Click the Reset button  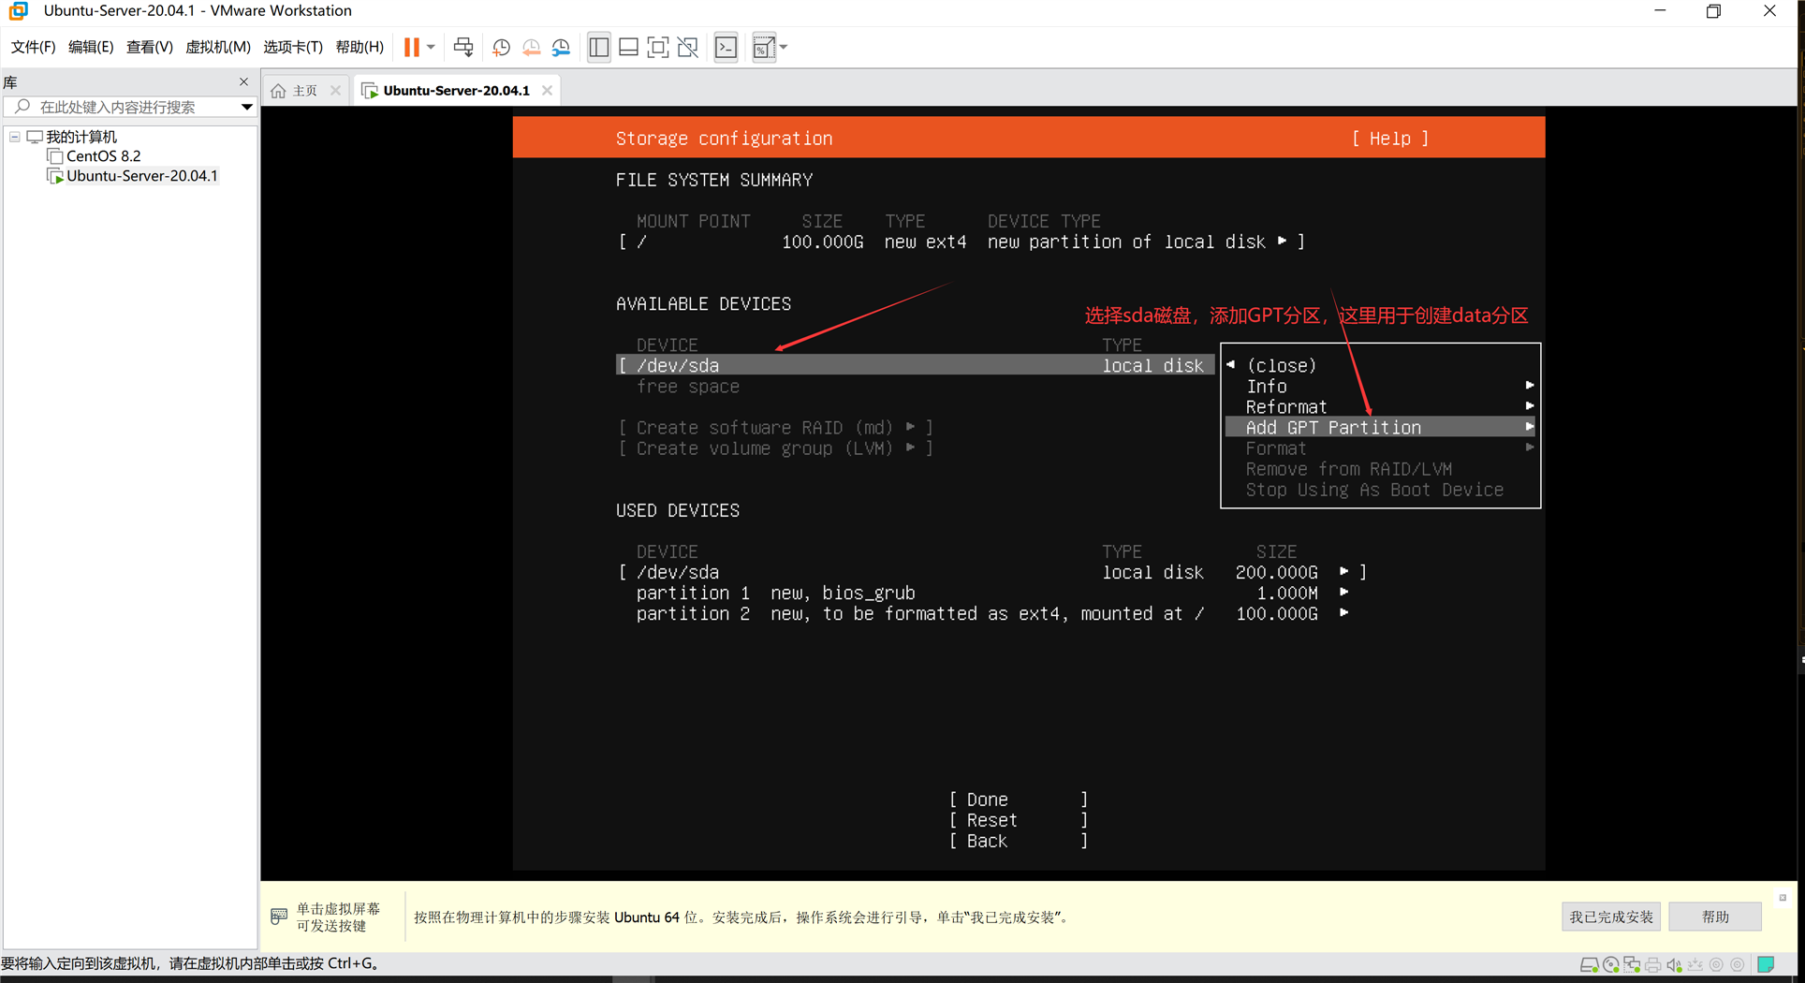coord(1019,820)
